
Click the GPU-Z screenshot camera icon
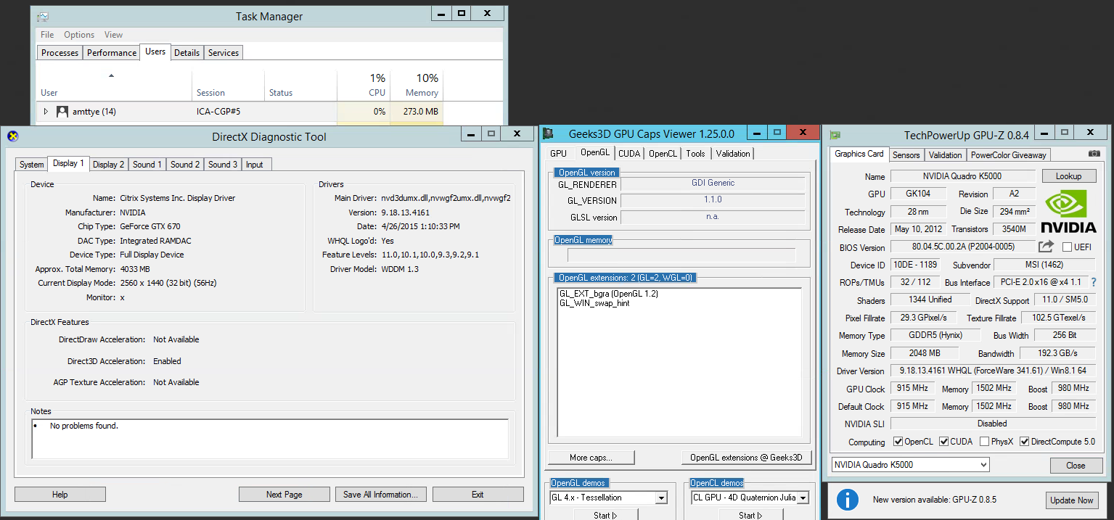[1094, 154]
